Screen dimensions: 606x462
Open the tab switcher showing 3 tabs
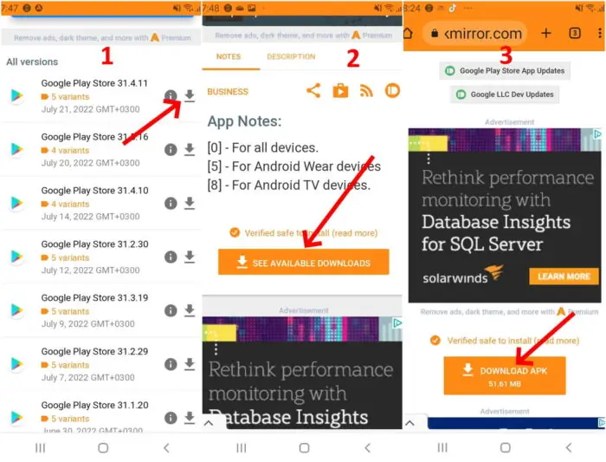tap(575, 33)
